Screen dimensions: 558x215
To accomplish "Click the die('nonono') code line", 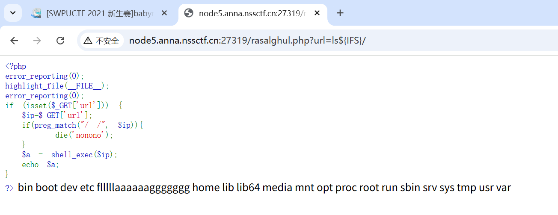I will coord(85,135).
